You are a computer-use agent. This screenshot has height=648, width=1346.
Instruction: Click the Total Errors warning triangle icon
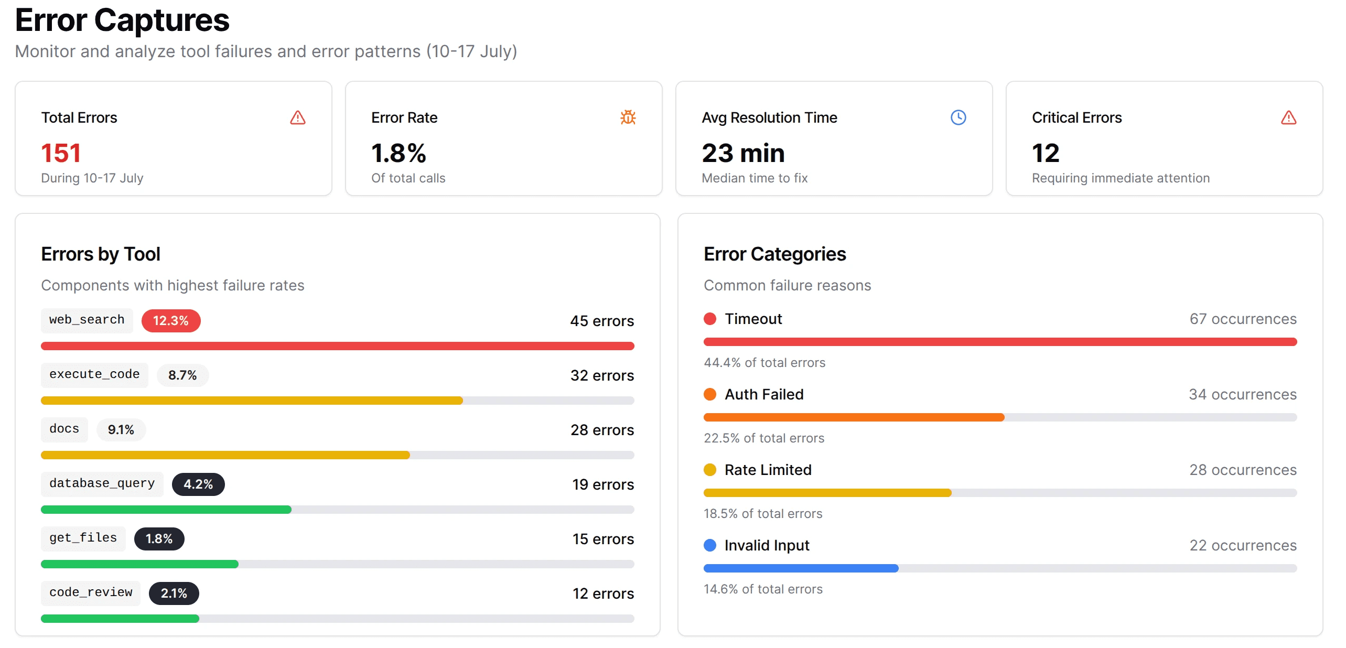pos(297,117)
